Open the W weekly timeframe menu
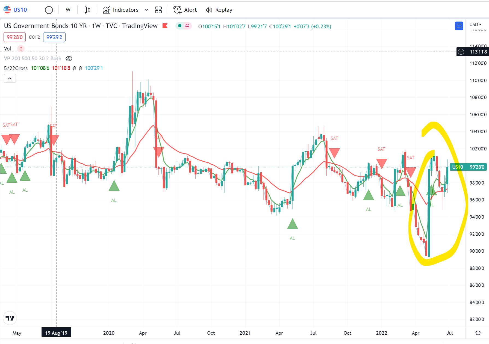The height and width of the screenshot is (344, 489). point(68,10)
